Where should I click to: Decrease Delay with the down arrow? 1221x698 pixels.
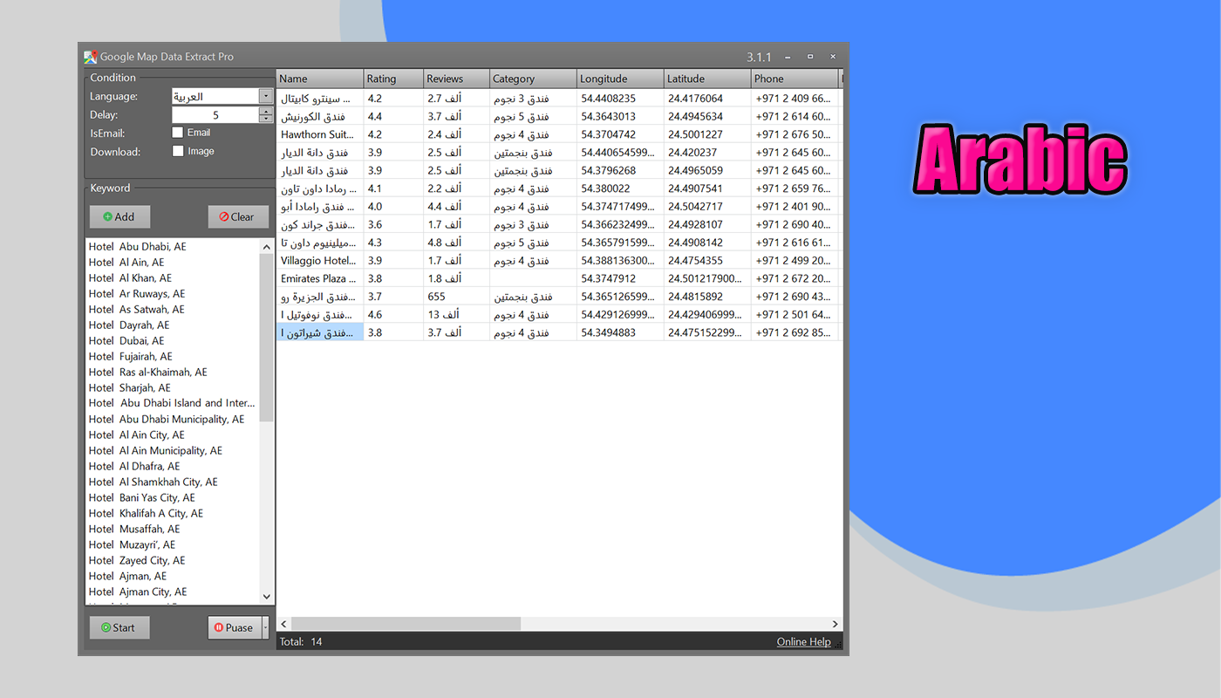[x=266, y=119]
